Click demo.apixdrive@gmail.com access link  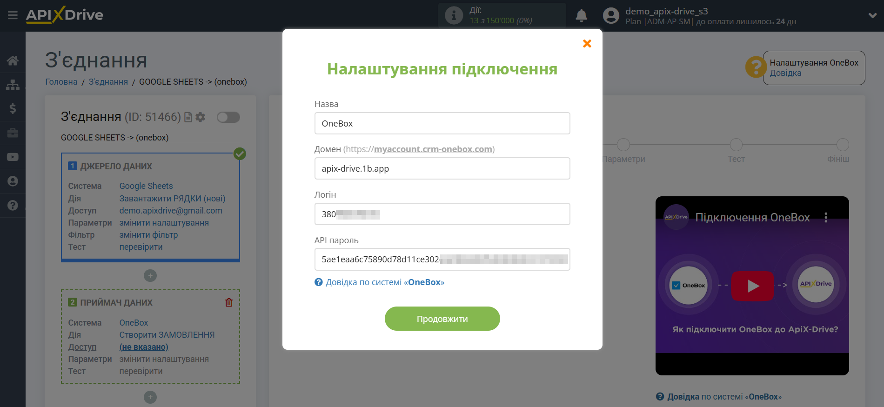click(x=171, y=211)
